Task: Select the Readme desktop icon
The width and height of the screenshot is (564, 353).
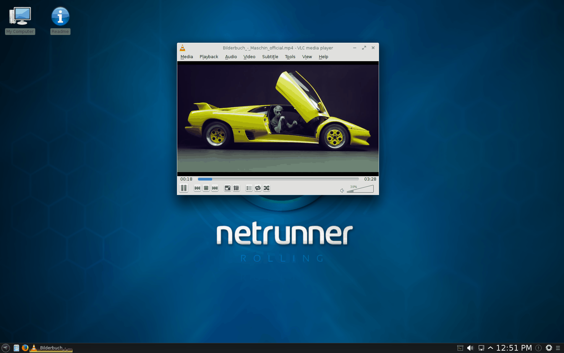Action: point(60,21)
